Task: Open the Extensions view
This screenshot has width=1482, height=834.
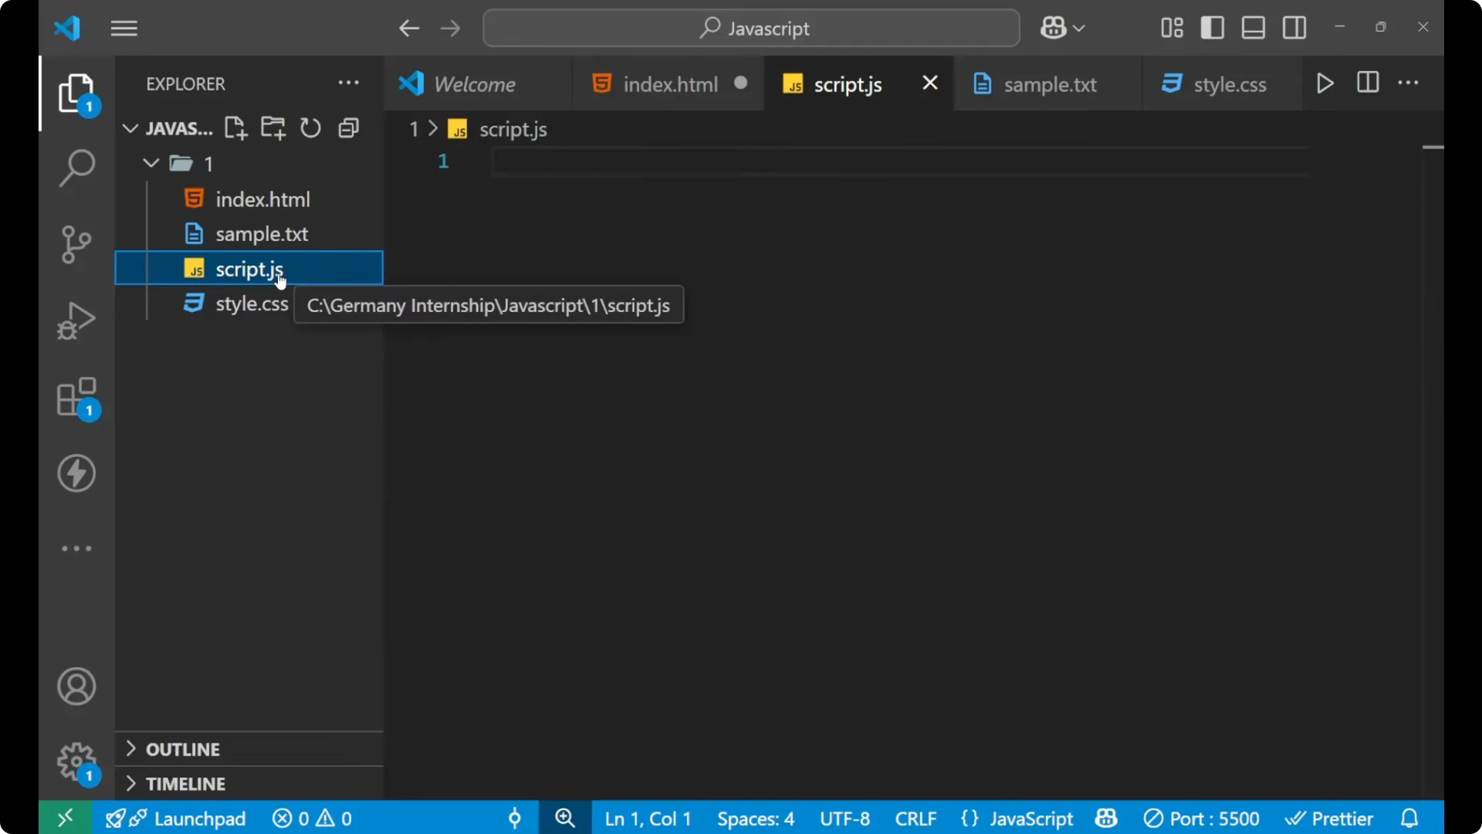Action: pos(76,396)
